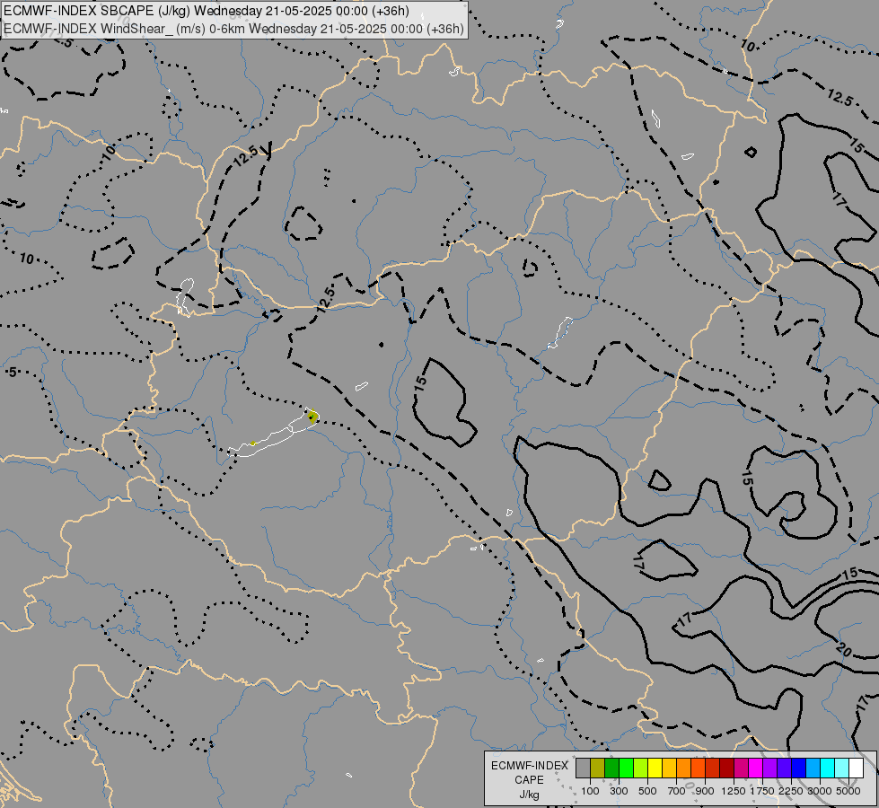Screen dimensions: 879x808
Task: Click the legend value 5000
Action: 848,791
